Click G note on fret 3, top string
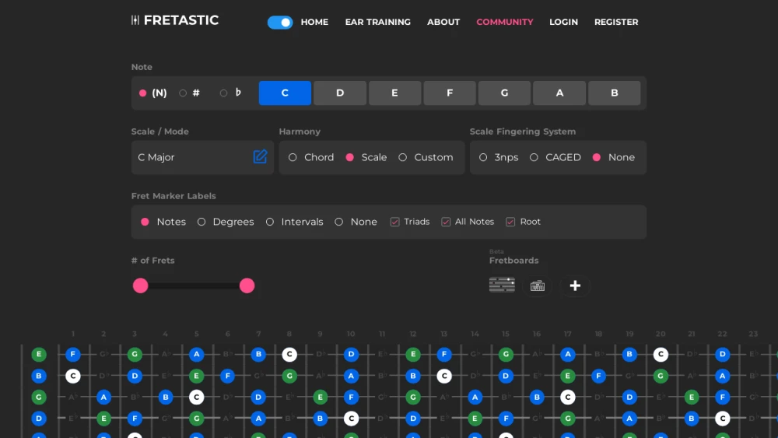 135,354
